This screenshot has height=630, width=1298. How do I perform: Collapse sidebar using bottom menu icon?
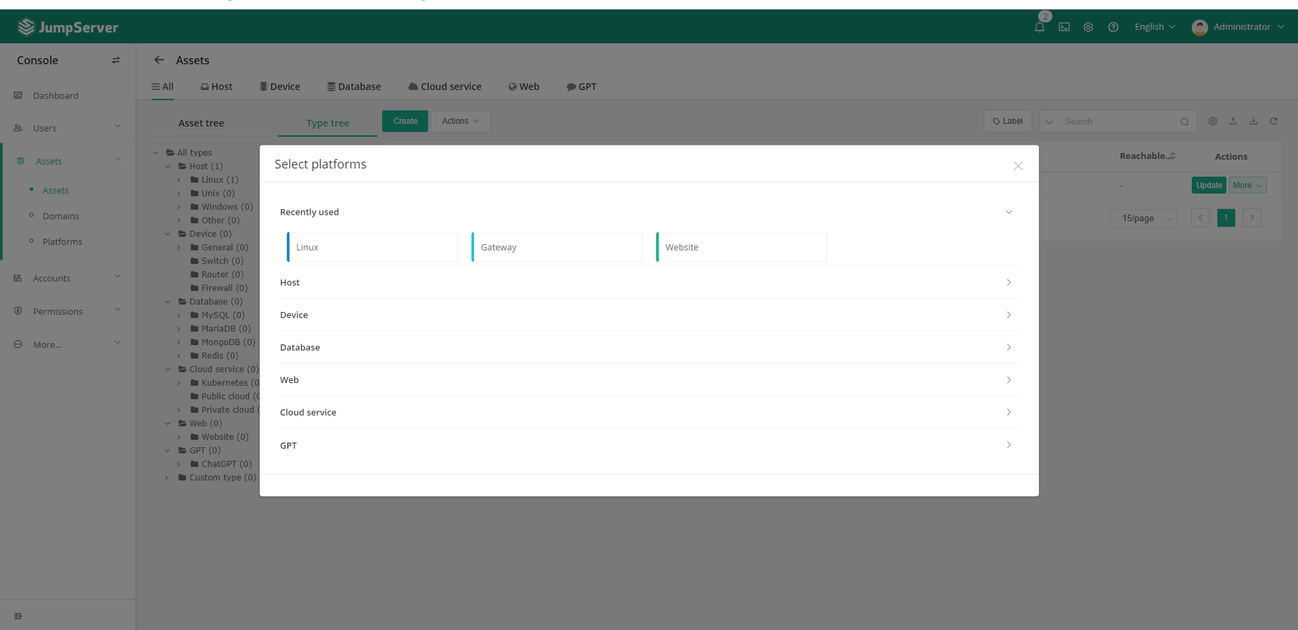click(18, 616)
